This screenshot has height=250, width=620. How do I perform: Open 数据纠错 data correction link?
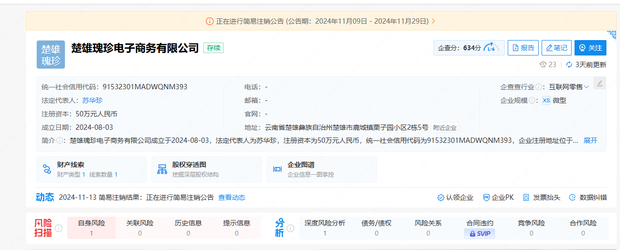pyautogui.click(x=588, y=197)
